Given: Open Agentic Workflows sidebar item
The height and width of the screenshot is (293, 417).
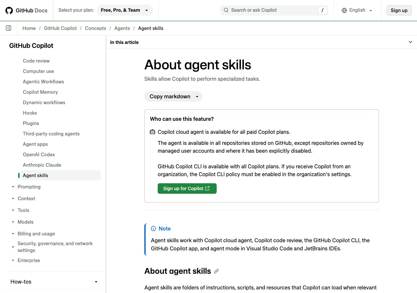Looking at the screenshot, I should pos(43,82).
